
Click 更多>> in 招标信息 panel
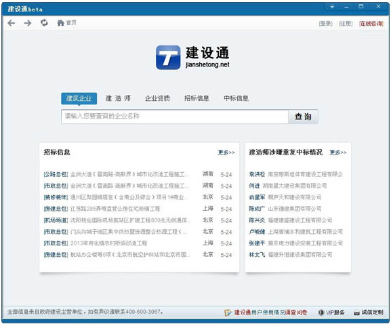pyautogui.click(x=226, y=153)
